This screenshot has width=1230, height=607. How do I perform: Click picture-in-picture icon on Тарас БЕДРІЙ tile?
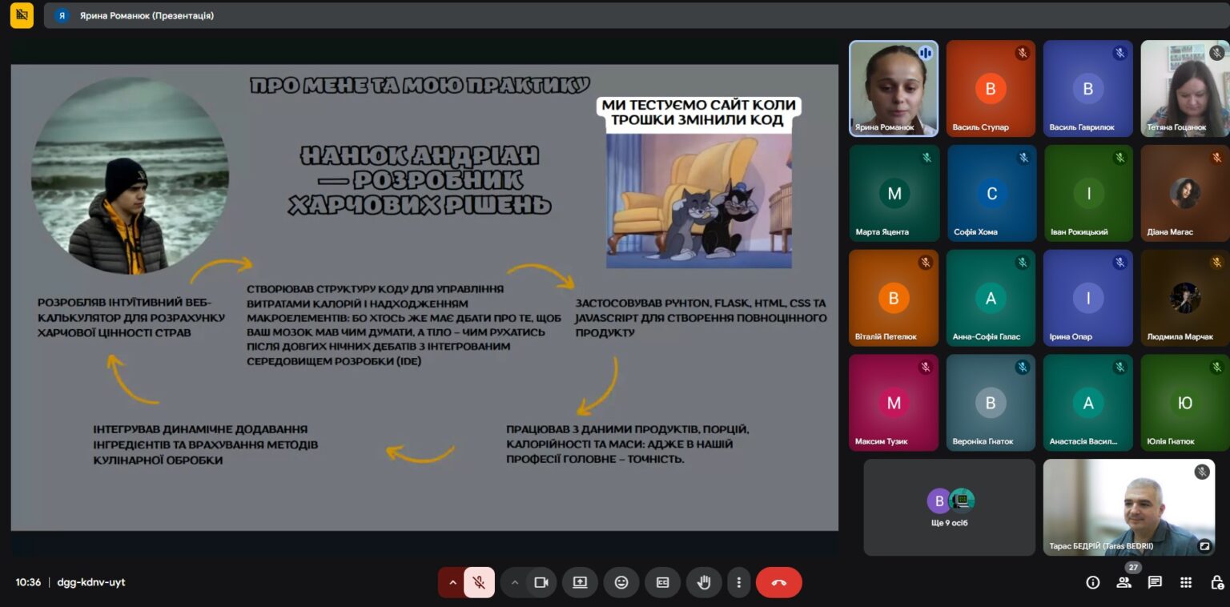[1204, 545]
